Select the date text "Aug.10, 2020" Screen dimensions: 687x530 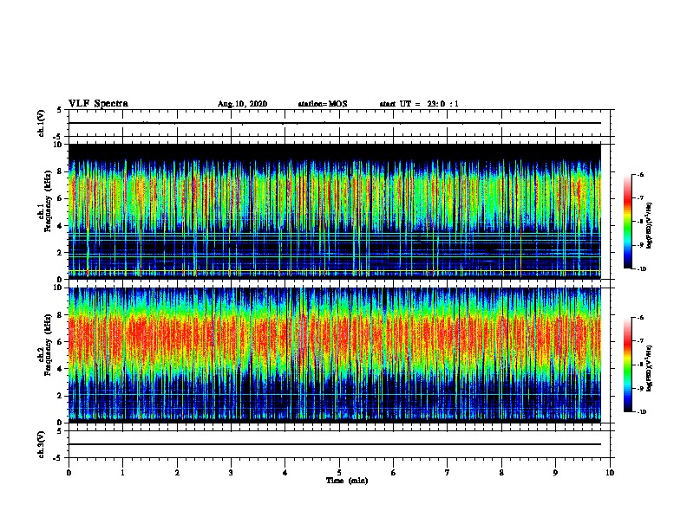coord(242,104)
